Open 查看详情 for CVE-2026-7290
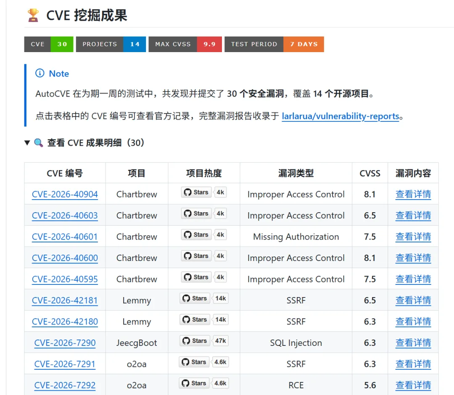454x395 pixels. pyautogui.click(x=413, y=342)
